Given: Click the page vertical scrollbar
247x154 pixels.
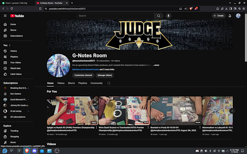Looking at the screenshot, I should (246, 38).
